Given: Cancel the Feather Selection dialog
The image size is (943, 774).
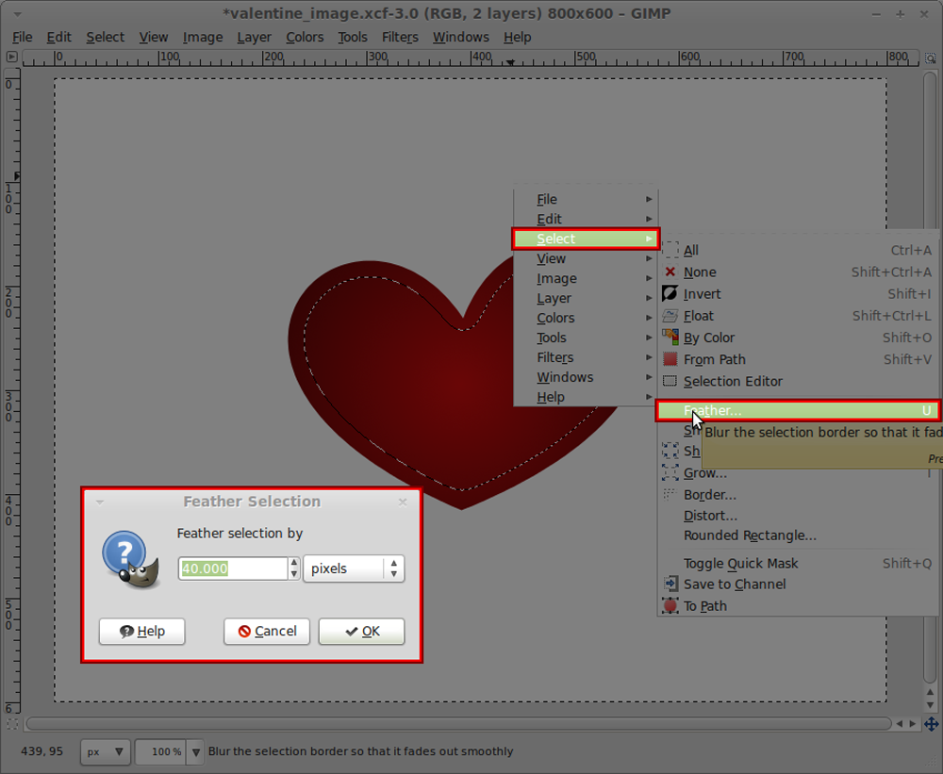Looking at the screenshot, I should (x=267, y=632).
